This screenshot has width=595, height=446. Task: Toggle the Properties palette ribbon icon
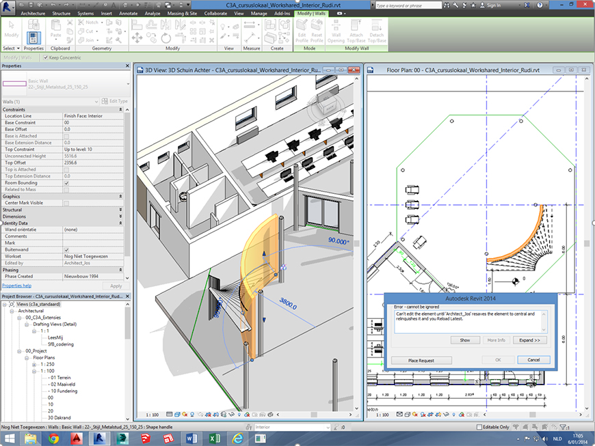34,38
